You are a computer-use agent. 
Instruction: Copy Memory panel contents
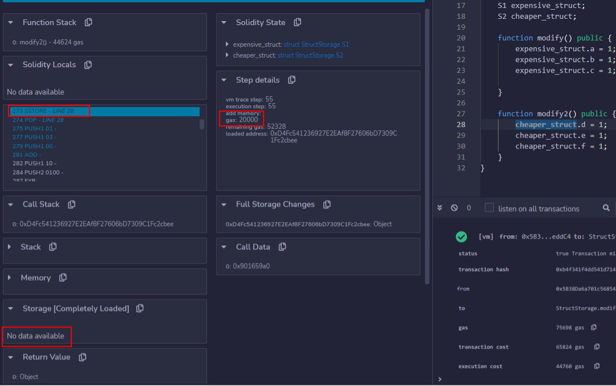[63, 278]
